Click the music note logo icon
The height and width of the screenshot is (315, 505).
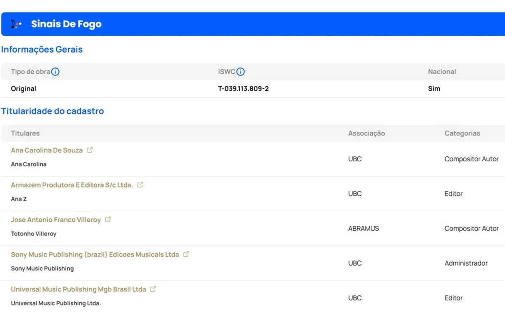tap(16, 24)
